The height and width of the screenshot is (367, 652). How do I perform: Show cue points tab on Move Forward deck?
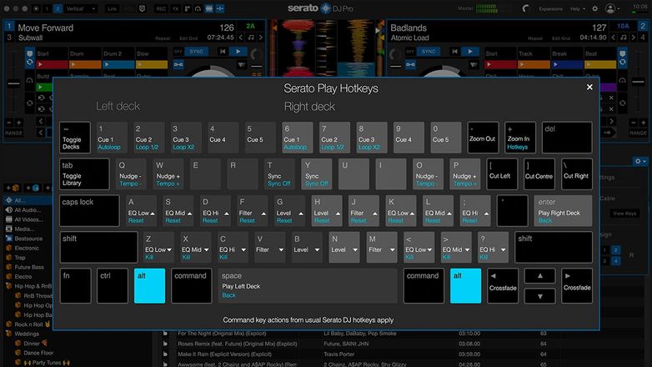click(29, 53)
